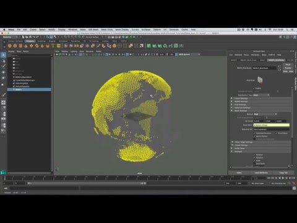Click the Hide button in Attribute Editor
Screen dimensions: 297x223
click(x=291, y=71)
